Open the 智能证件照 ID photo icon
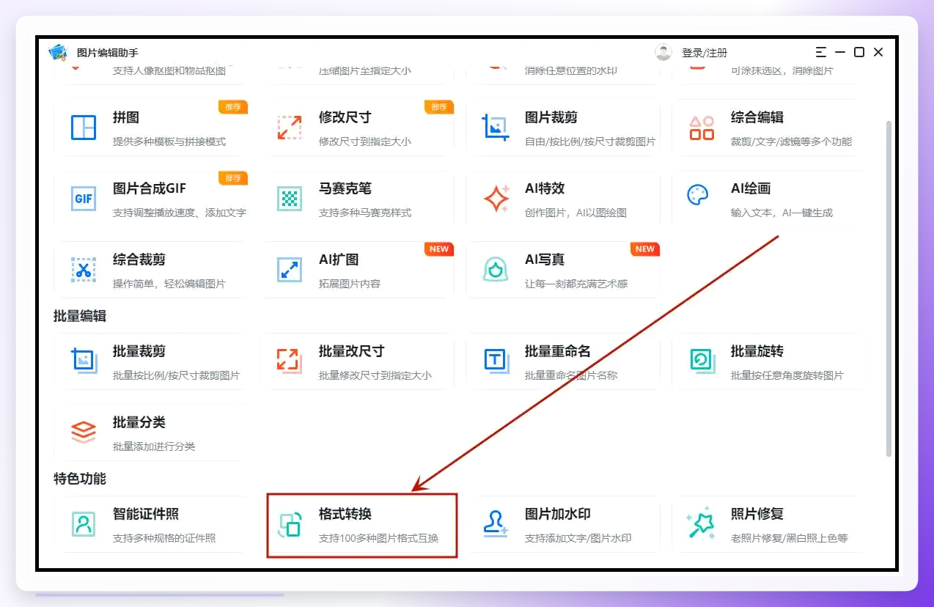 [84, 523]
